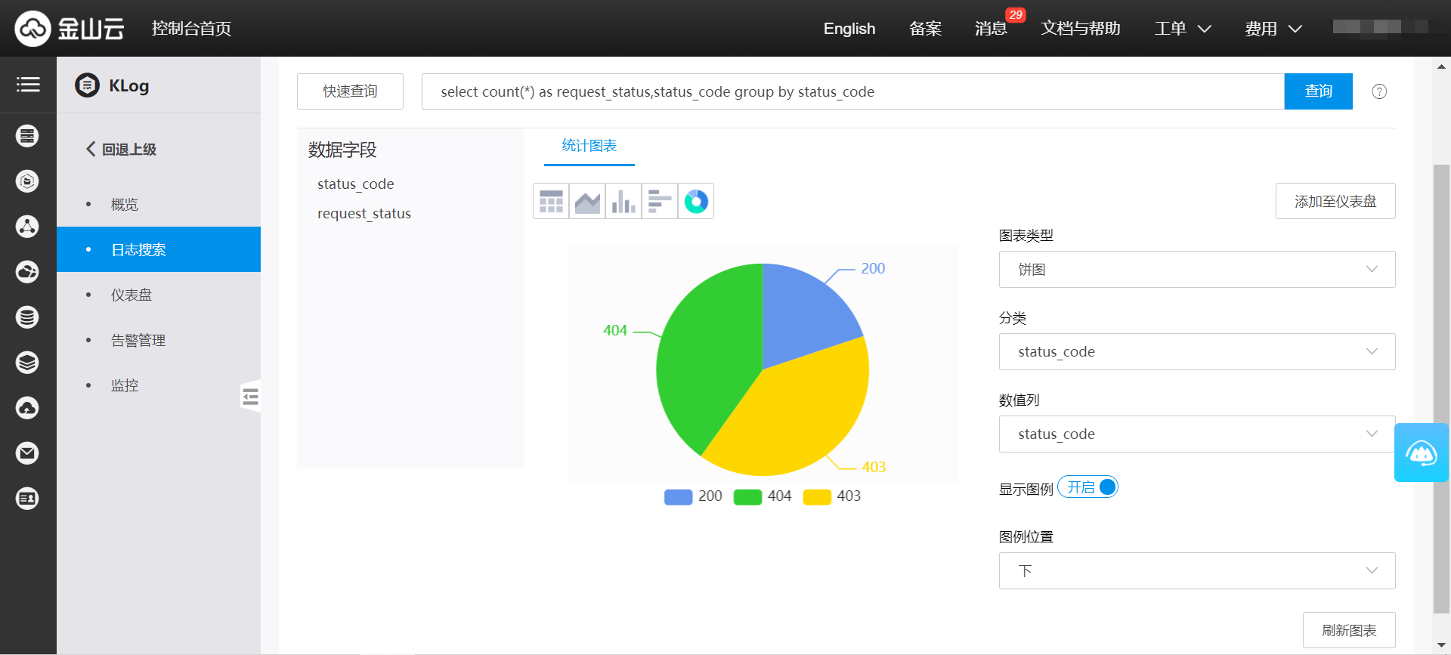This screenshot has height=655, width=1451.
Task: Switch to the 统计图表 tab
Action: (x=589, y=146)
